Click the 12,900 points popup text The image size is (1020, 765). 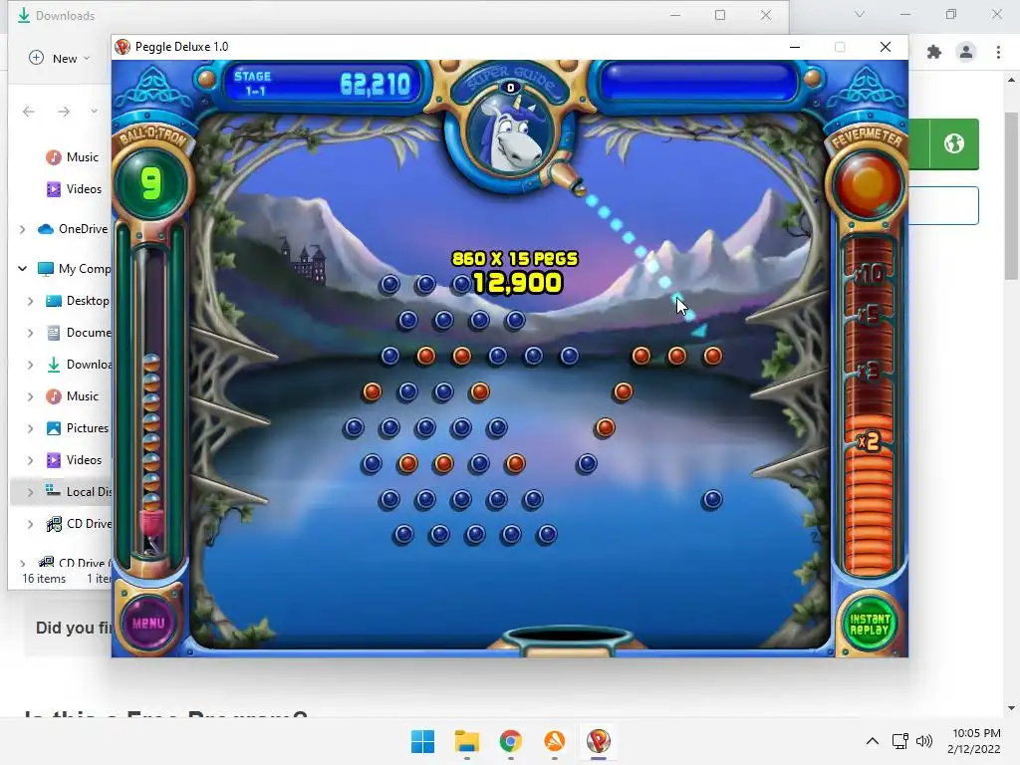click(517, 282)
